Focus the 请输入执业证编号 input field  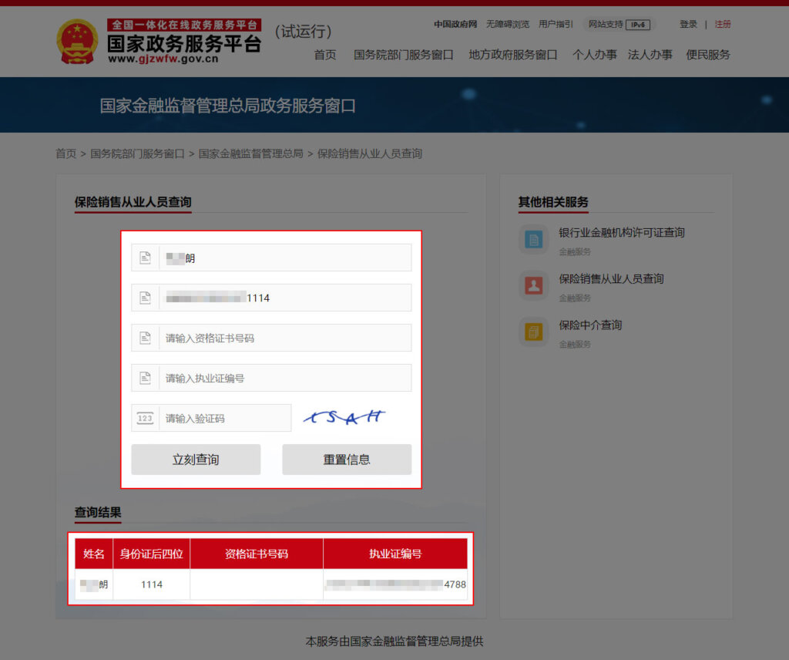pyautogui.click(x=285, y=378)
